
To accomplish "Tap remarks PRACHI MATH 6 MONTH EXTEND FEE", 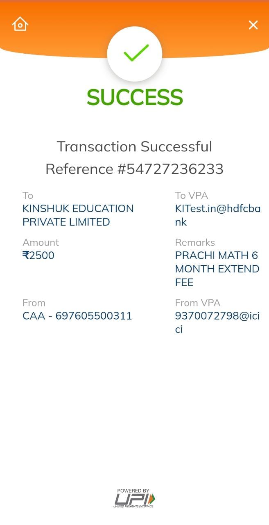I will click(217, 269).
